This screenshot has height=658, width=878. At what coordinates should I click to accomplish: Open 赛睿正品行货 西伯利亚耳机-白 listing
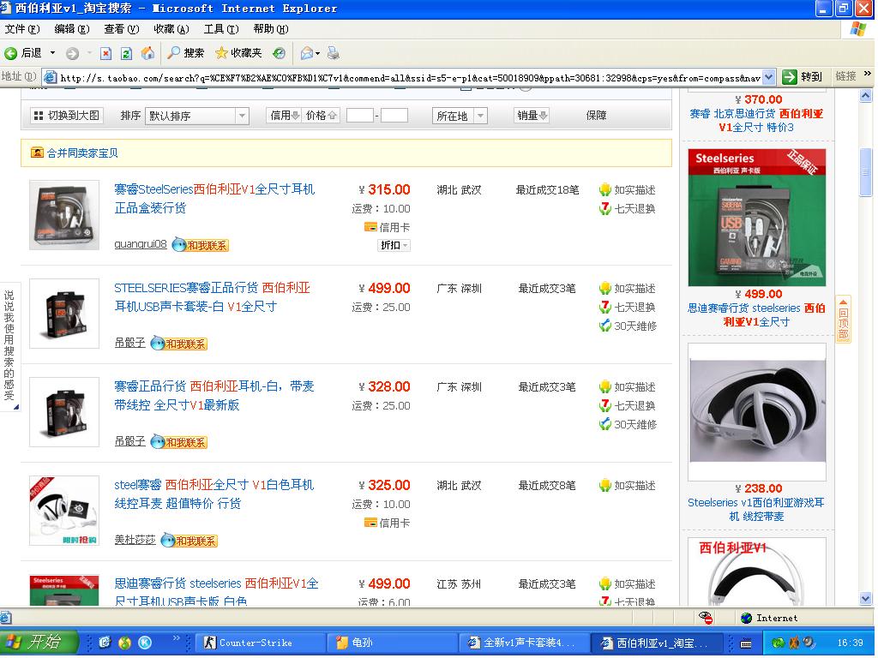tap(214, 396)
